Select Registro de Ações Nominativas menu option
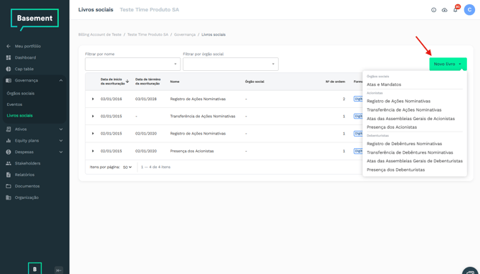This screenshot has height=274, width=480. click(x=398, y=101)
